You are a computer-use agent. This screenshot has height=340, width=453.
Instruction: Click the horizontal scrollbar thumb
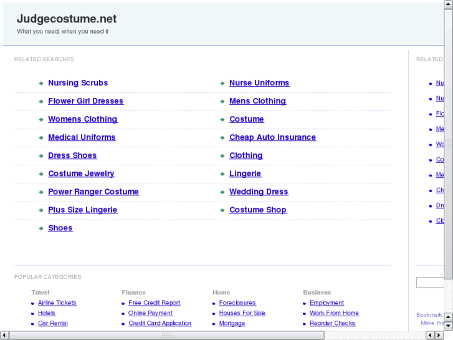point(167,336)
